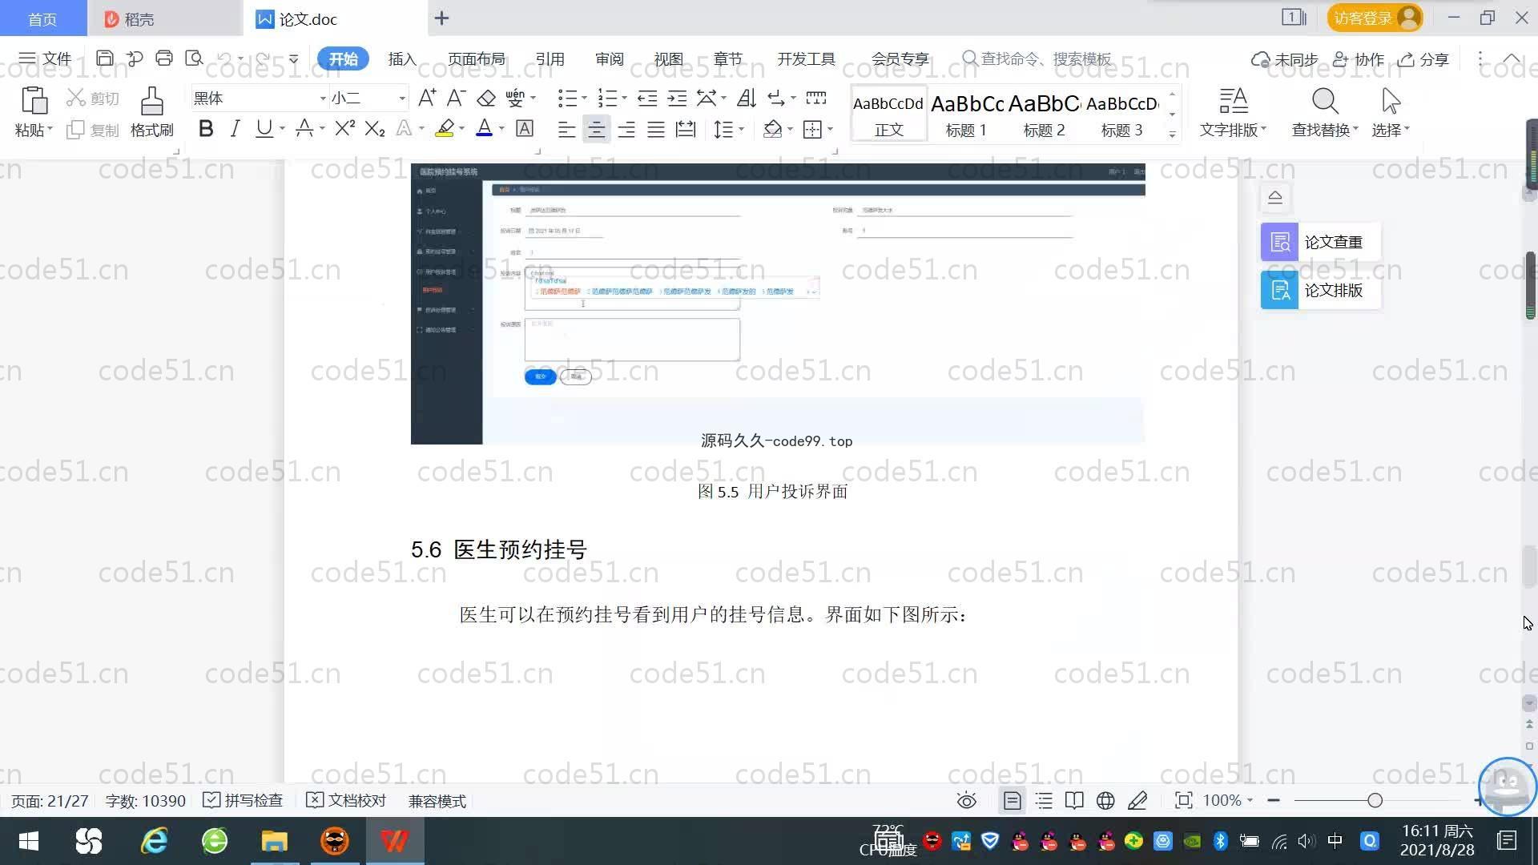Switch to the 插入 tab
Viewport: 1538px width, 865px height.
click(402, 58)
